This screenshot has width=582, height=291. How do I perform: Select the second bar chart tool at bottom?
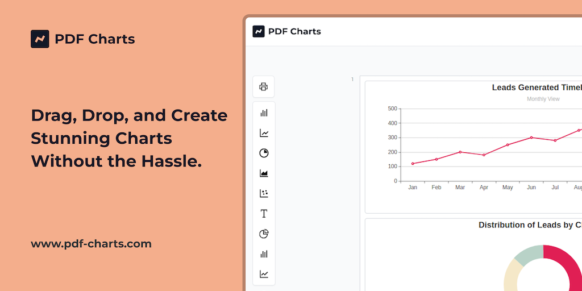click(264, 254)
